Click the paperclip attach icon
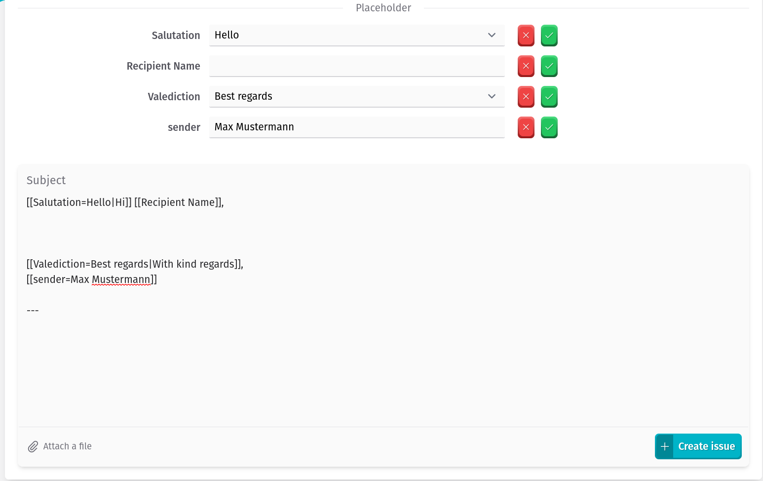 pos(33,446)
